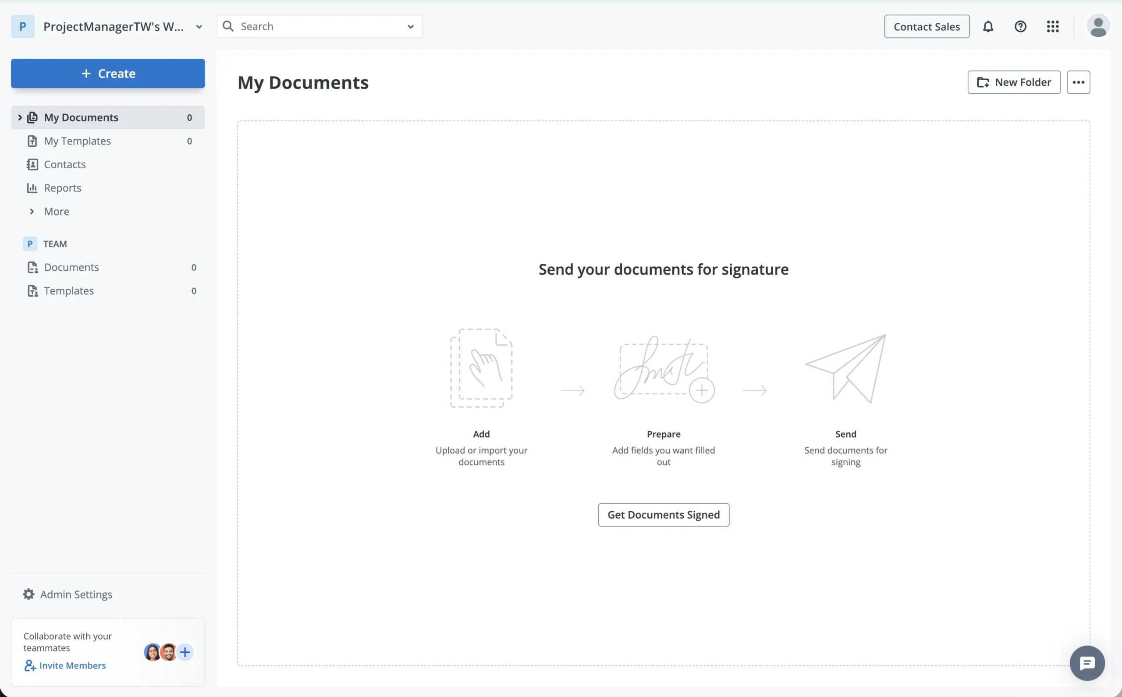Expand the More section in sidebar
Viewport: 1122px width, 697px height.
pyautogui.click(x=32, y=212)
